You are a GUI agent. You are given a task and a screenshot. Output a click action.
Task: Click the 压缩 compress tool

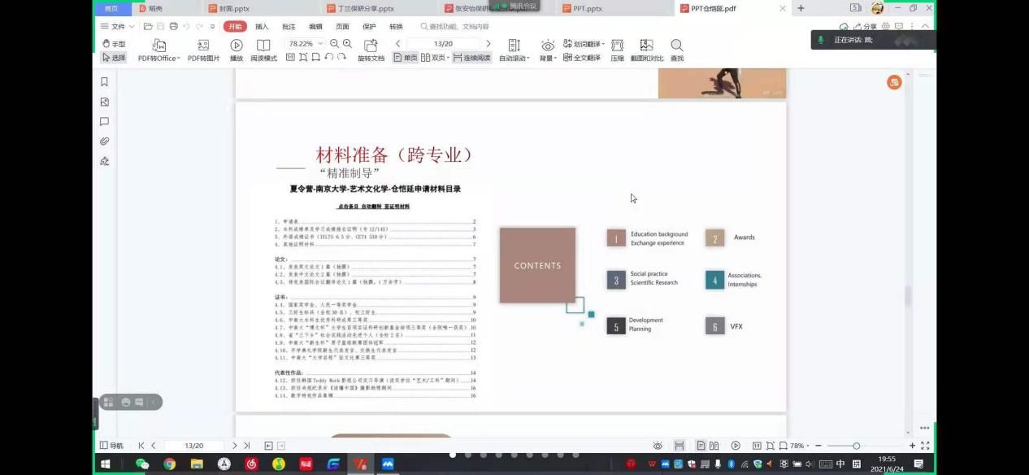[617, 50]
